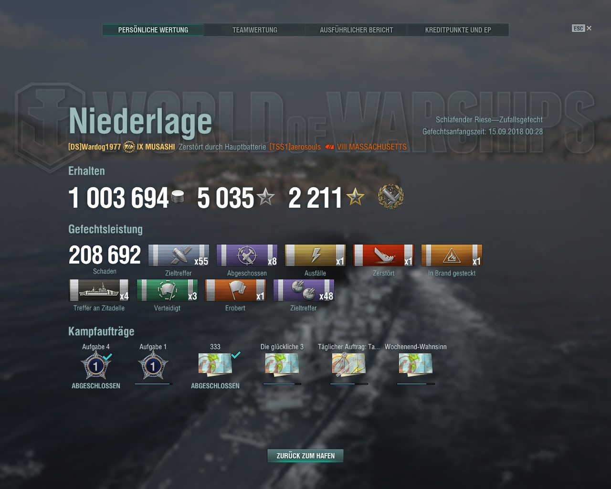The height and width of the screenshot is (489, 611).
Task: Click the Wochenend-Wahnsinn mission progress bar
Action: coord(416,383)
